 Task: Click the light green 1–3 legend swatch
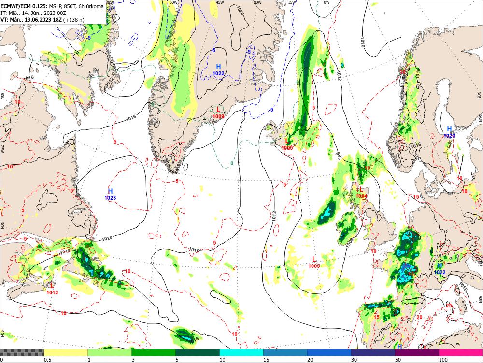click(x=110, y=352)
